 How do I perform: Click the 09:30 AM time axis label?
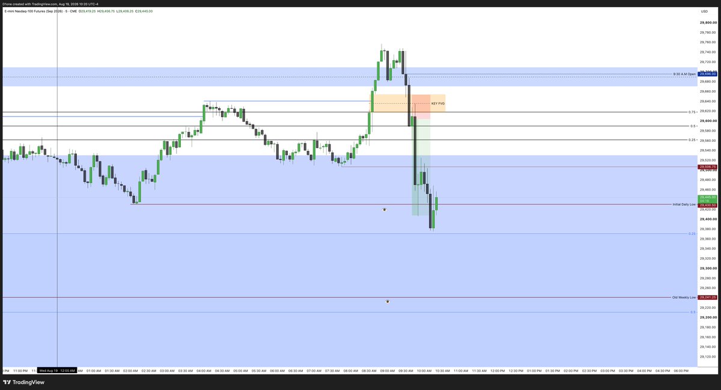[406, 371]
